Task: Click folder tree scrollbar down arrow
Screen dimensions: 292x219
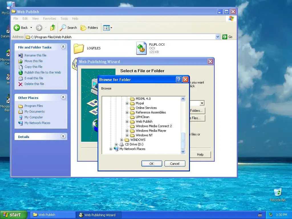Action: click(183, 152)
